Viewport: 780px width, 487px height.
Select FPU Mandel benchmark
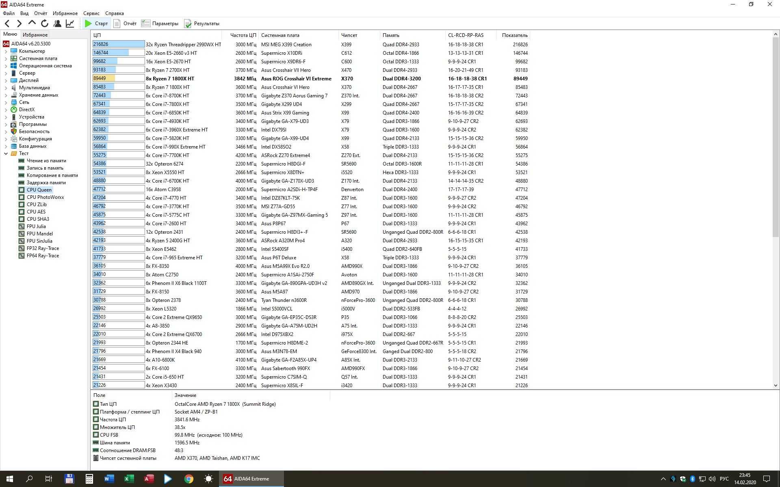point(39,234)
